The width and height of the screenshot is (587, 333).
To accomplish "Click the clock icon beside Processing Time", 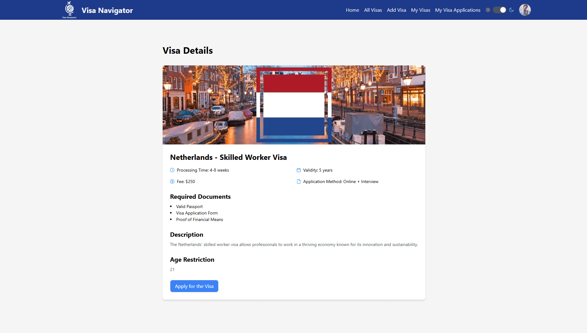I will point(172,170).
